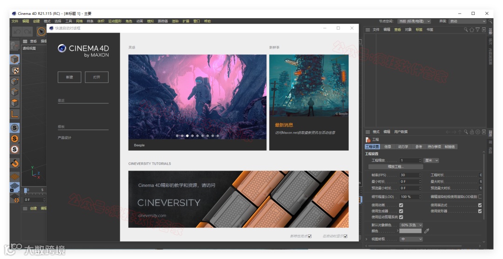Click the 产品设计 template link
This screenshot has height=259, width=503.
tap(64, 138)
